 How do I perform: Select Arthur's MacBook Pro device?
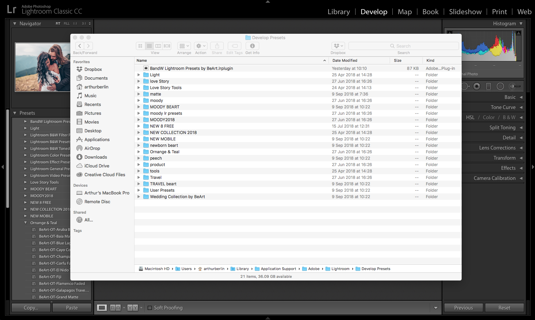tap(107, 193)
